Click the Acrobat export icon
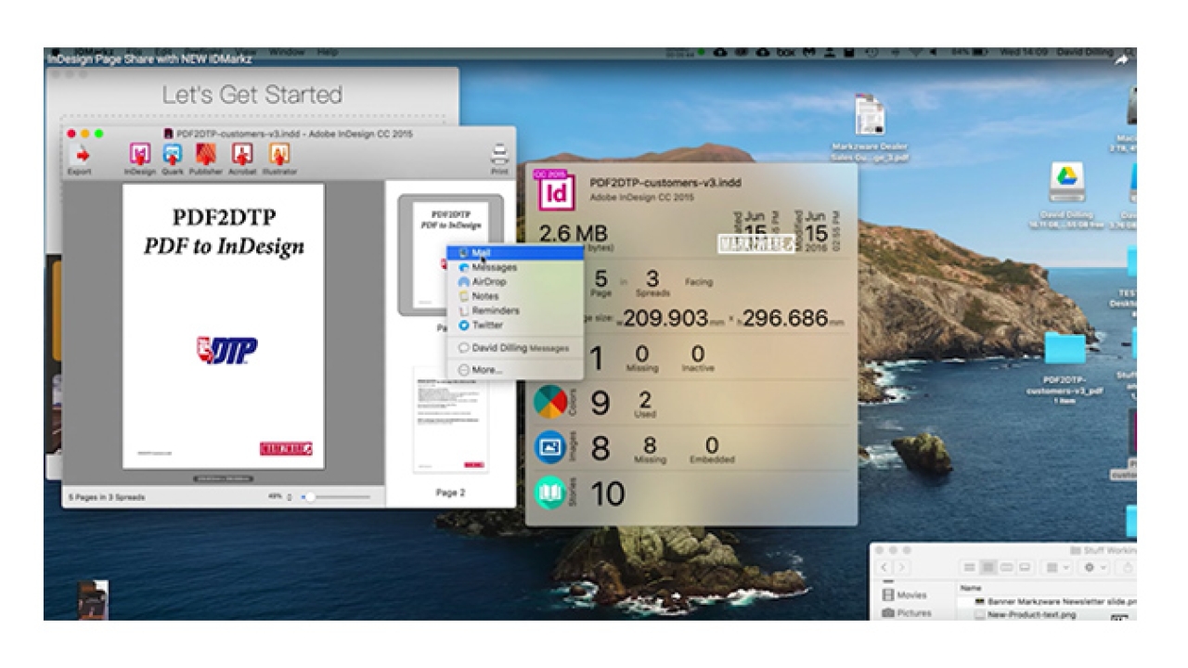Image resolution: width=1188 pixels, height=668 pixels. (x=242, y=154)
